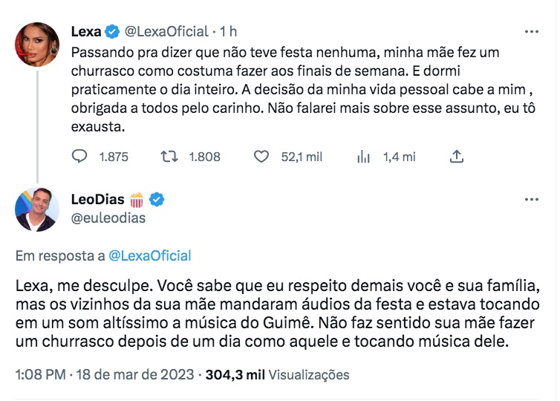Click LeoDias's blue verified badge
Screen dimensions: 560x401
click(x=157, y=200)
